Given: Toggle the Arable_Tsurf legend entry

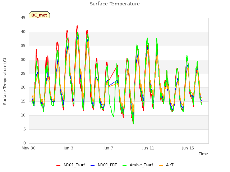Looking at the screenshot, I should (x=138, y=165).
